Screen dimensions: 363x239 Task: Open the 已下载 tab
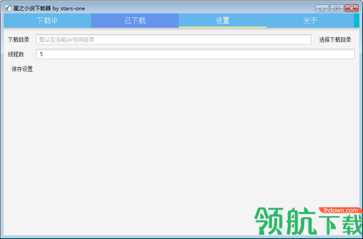tap(135, 21)
